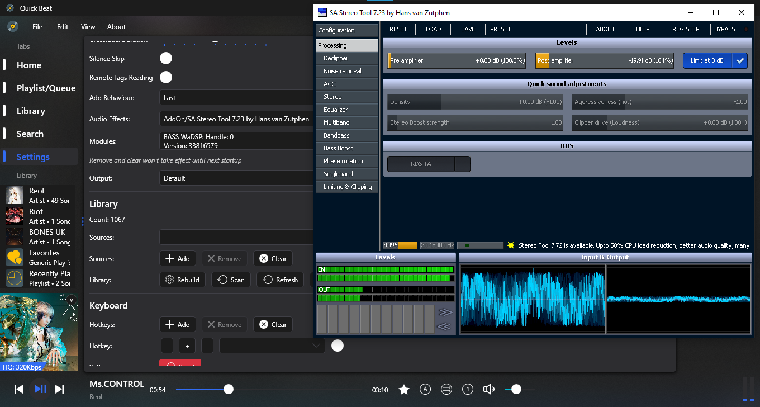Click the yellow star update notification icon

pyautogui.click(x=510, y=245)
